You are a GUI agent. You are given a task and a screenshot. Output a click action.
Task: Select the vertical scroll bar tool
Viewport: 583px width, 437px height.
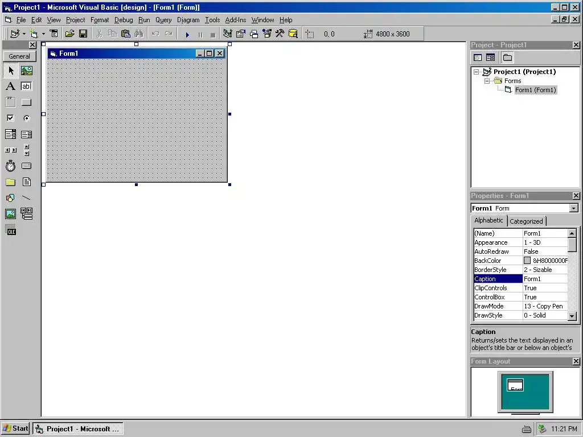(x=26, y=150)
